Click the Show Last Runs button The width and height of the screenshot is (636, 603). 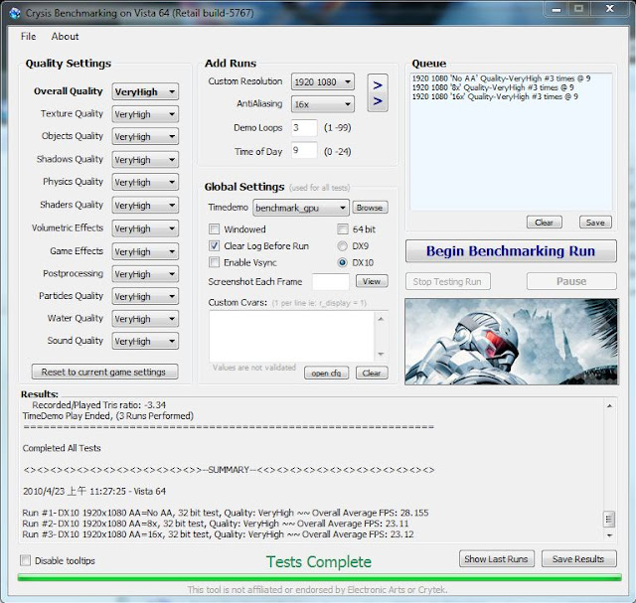coord(497,559)
